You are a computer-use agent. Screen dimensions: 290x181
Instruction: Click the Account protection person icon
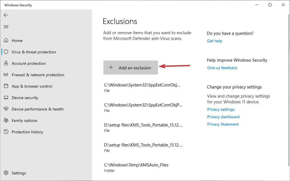[x=6, y=63]
